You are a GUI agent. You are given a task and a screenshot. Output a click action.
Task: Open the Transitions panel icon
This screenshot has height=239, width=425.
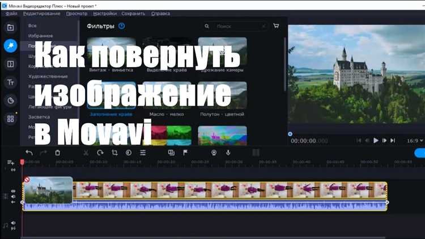(10, 64)
